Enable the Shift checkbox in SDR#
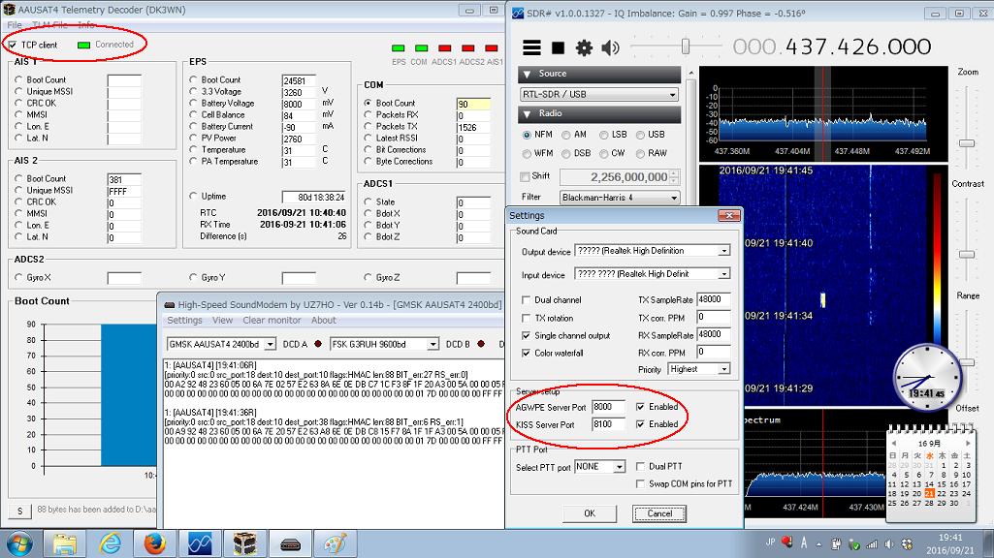This screenshot has height=558, width=994. pyautogui.click(x=525, y=176)
